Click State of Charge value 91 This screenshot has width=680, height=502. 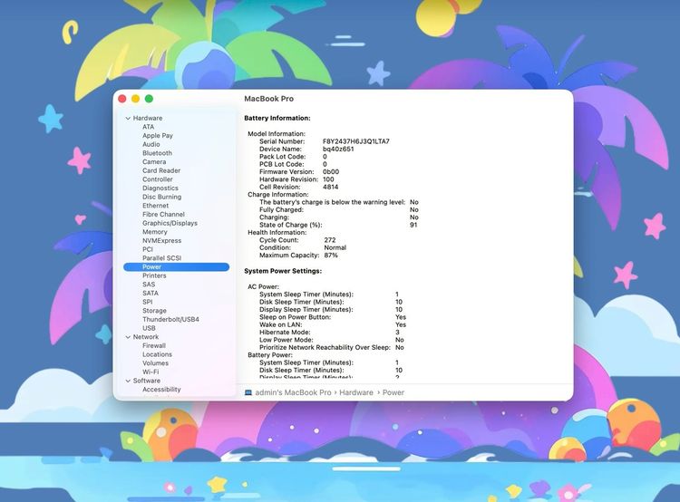[413, 225]
